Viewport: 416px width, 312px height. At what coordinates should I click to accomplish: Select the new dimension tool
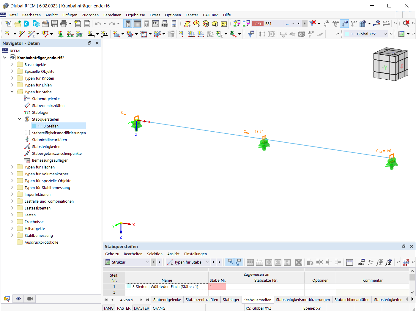click(x=91, y=34)
